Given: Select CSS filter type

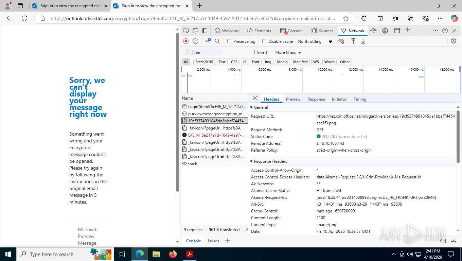Looking at the screenshot, I should [234, 62].
